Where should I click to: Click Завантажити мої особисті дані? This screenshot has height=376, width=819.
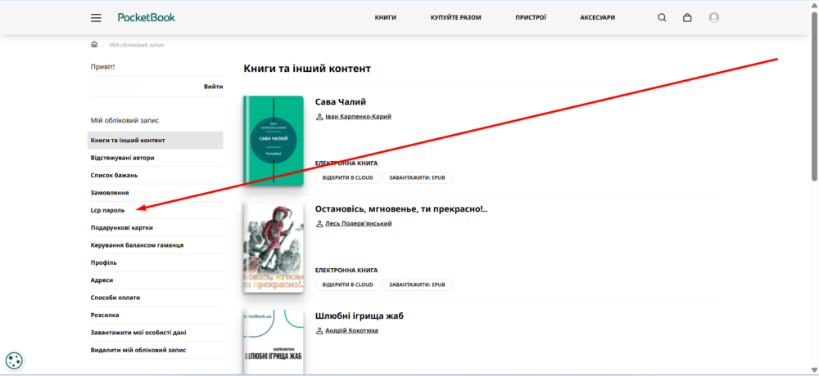click(x=156, y=333)
